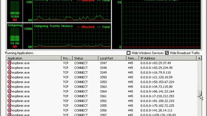Click blocked icon for local port 3353 row
Image resolution: width=207 pixels, height=116 pixels.
pyautogui.click(x=9, y=82)
